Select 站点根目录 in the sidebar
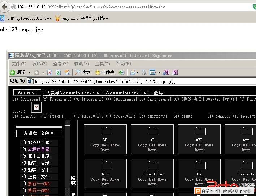The width and height of the screenshot is (256, 196). 39,143
